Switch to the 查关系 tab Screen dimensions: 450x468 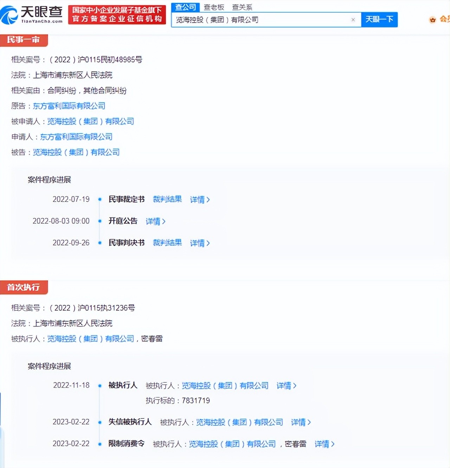pos(242,7)
